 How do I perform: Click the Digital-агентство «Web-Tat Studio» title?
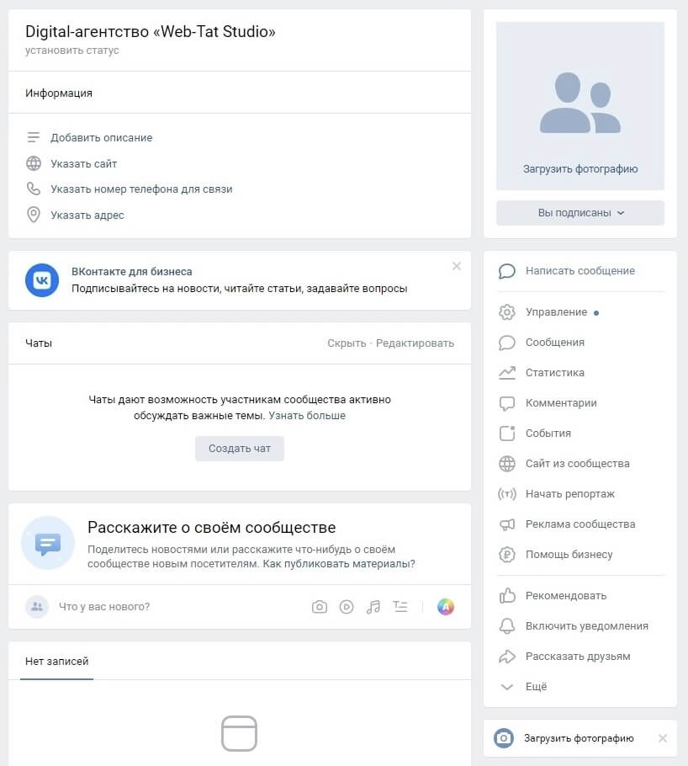coord(151,31)
